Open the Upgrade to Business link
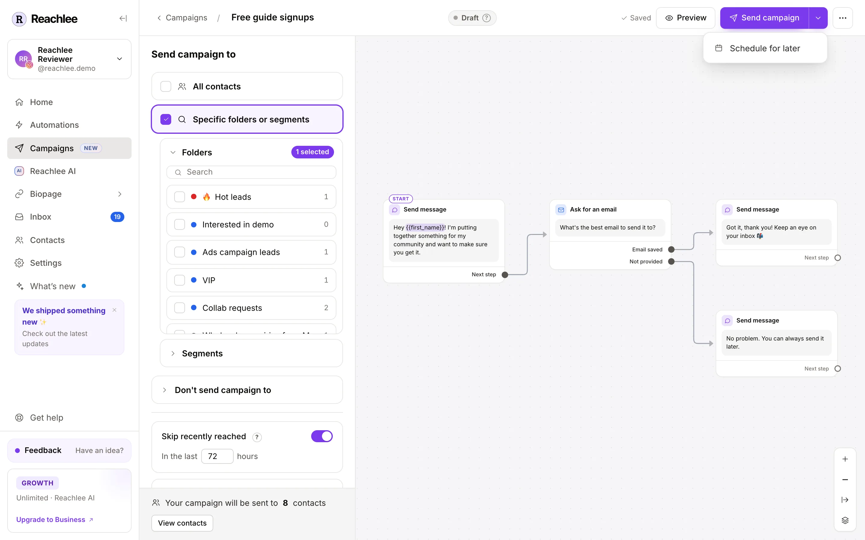The height and width of the screenshot is (540, 865). (55, 520)
